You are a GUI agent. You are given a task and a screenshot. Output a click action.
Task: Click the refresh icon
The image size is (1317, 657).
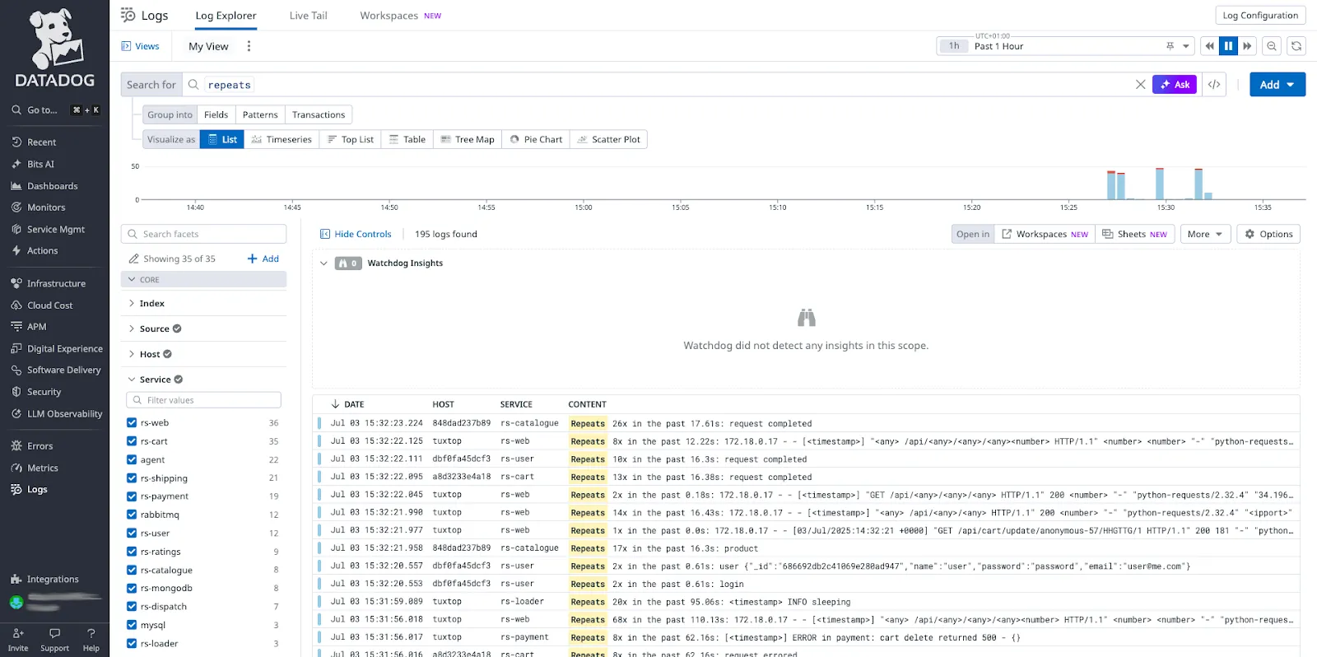(1296, 46)
